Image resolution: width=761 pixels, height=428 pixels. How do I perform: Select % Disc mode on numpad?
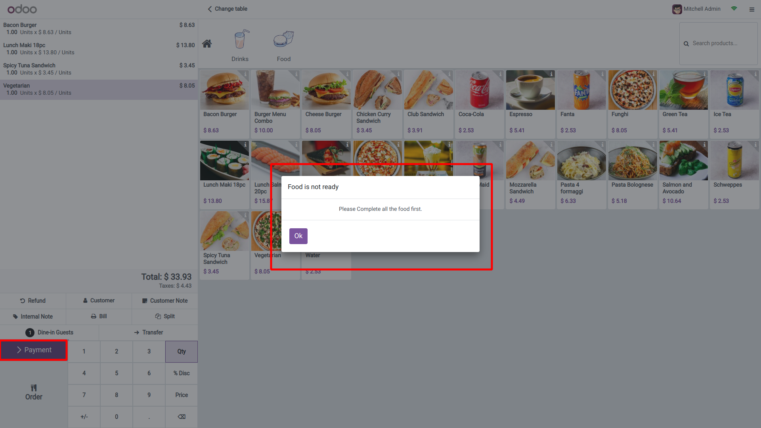[182, 373]
